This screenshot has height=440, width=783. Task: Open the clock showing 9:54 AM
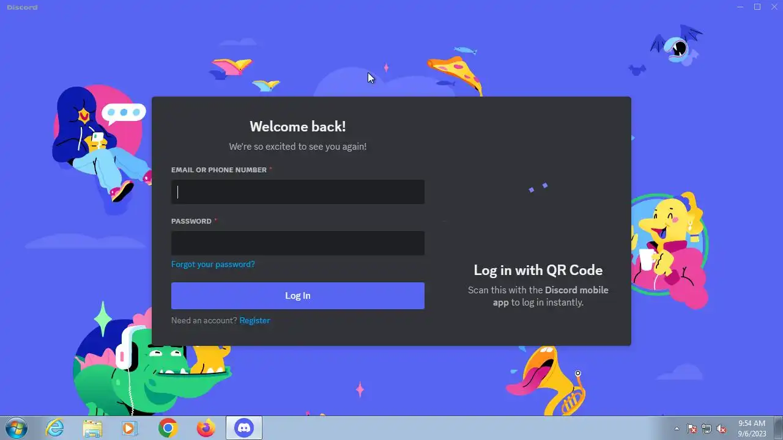[x=752, y=428]
